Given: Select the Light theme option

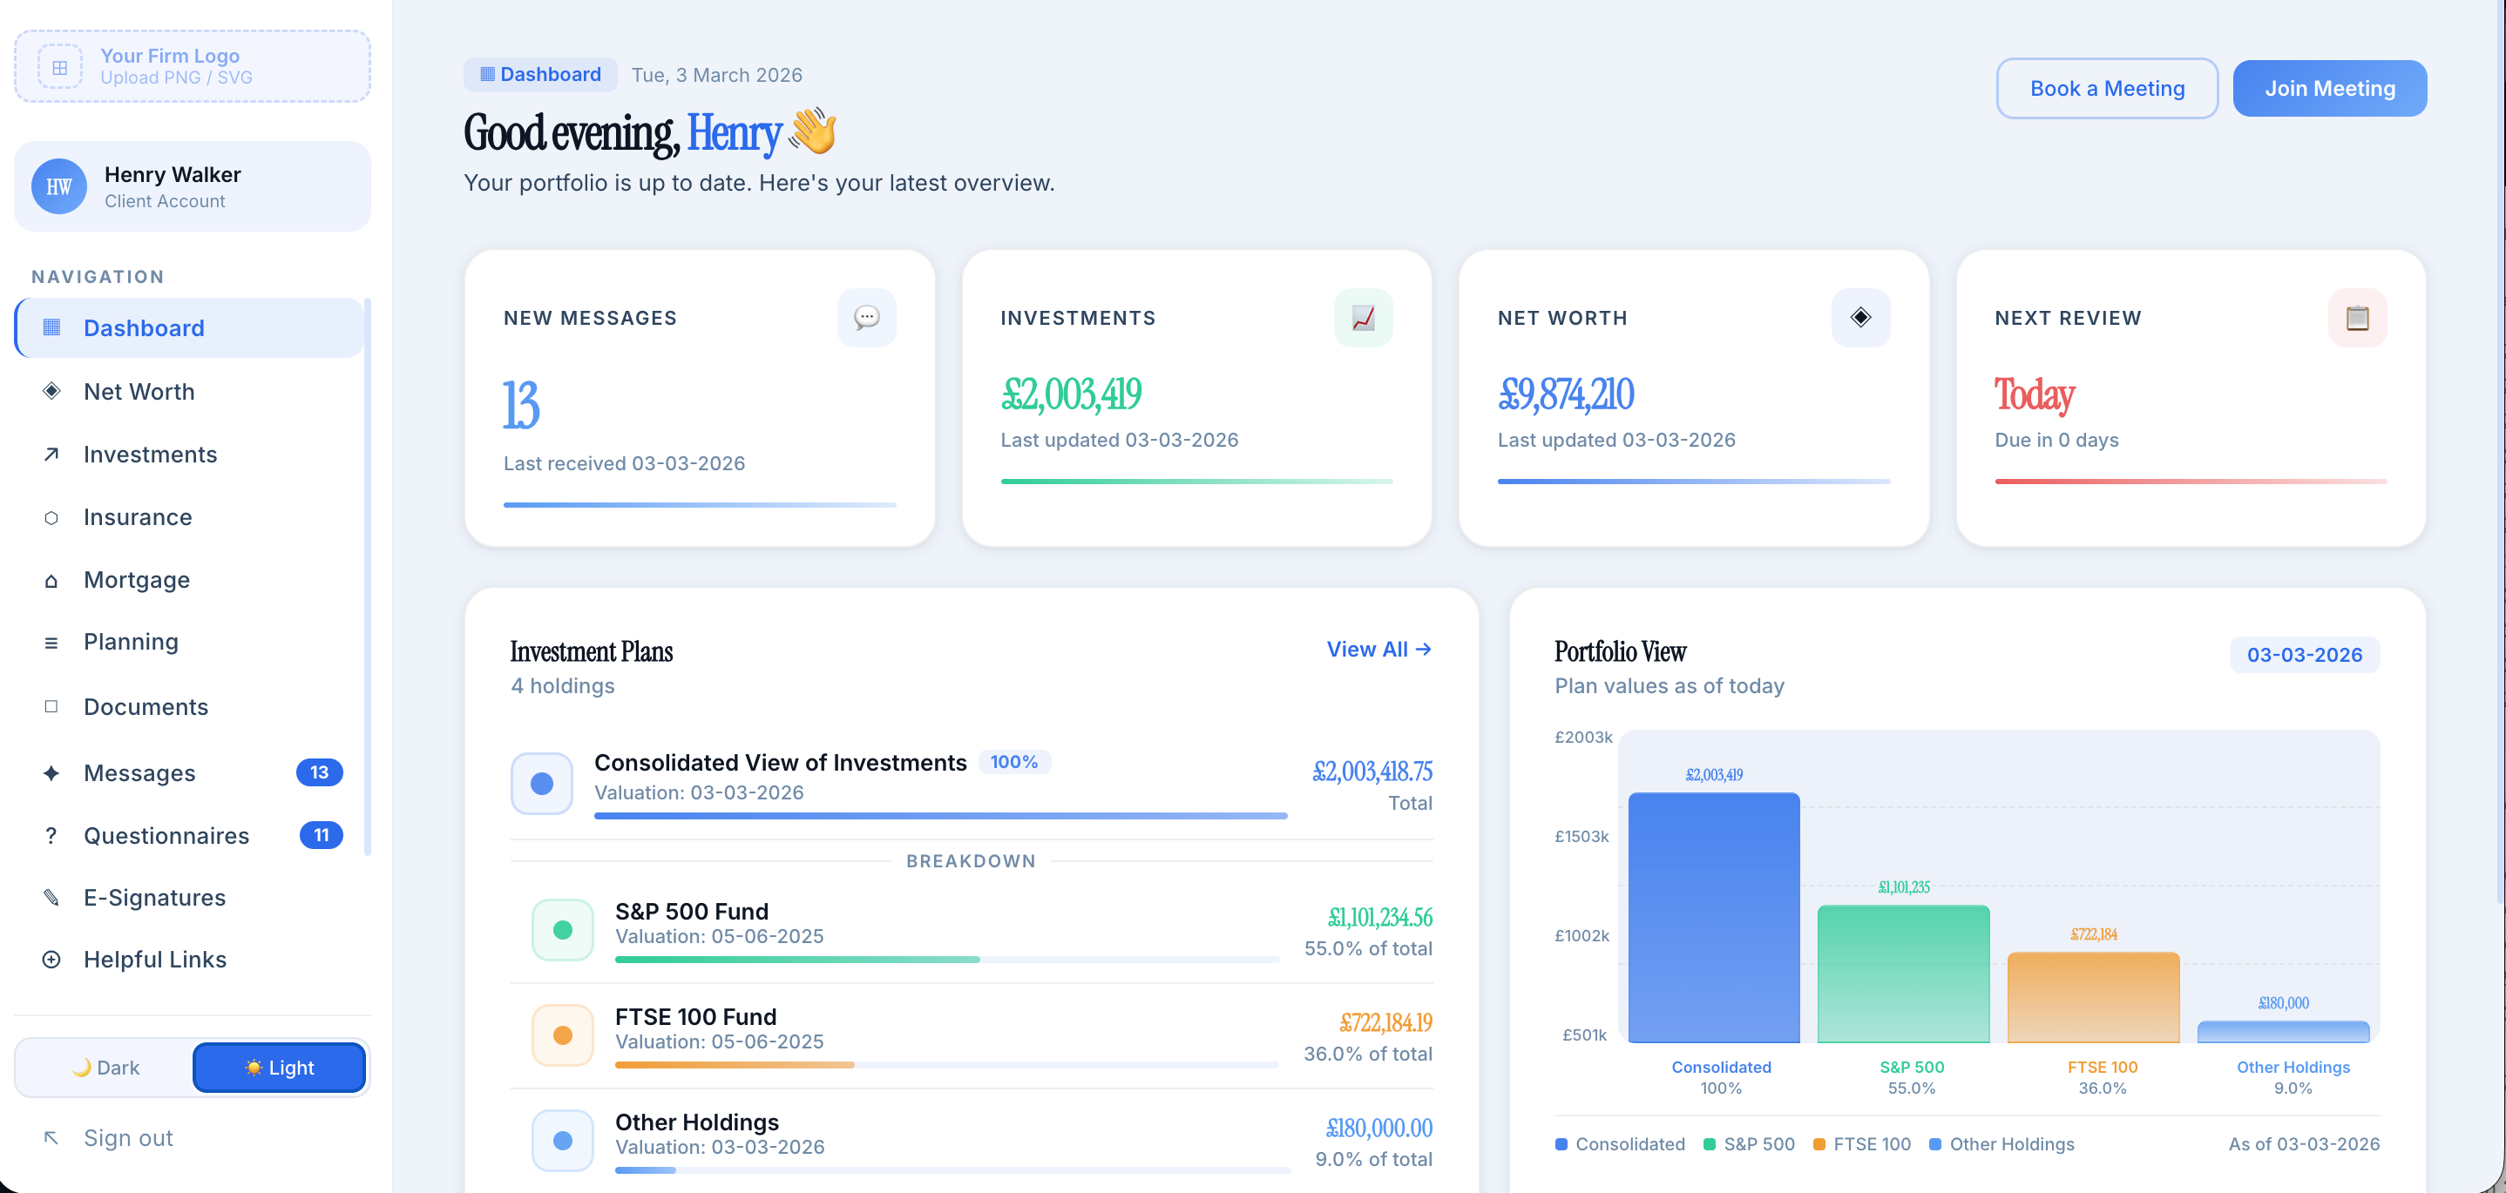Looking at the screenshot, I should [x=279, y=1068].
